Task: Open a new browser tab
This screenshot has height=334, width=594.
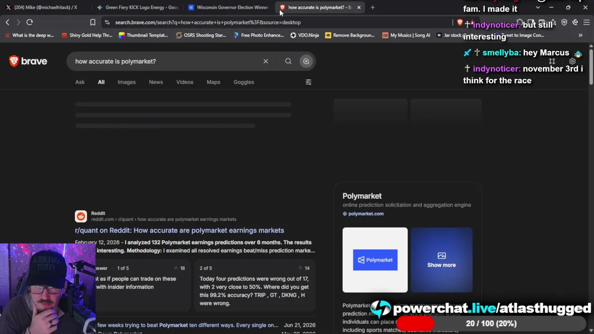Action: click(373, 7)
